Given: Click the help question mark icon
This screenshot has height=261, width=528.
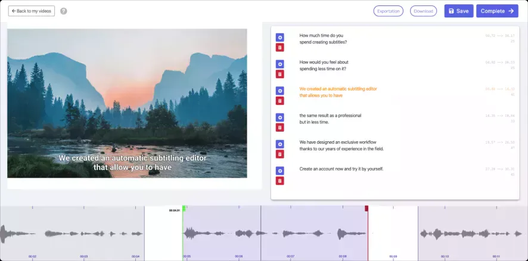Looking at the screenshot, I should point(64,11).
